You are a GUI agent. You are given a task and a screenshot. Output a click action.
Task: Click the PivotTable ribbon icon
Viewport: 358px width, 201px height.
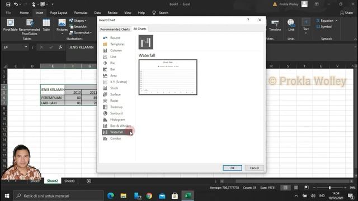click(10, 25)
